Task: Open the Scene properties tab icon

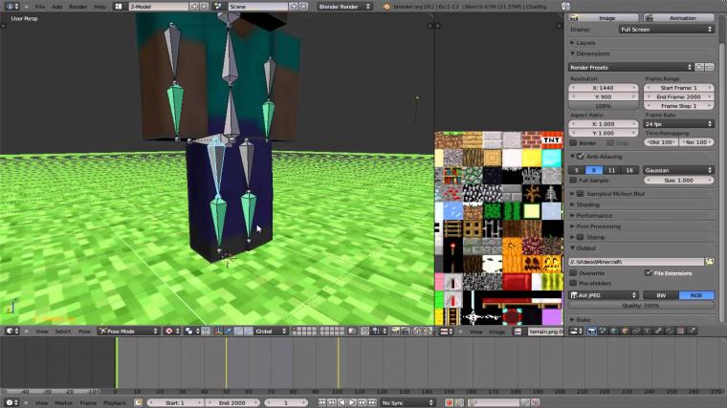Action: click(603, 332)
